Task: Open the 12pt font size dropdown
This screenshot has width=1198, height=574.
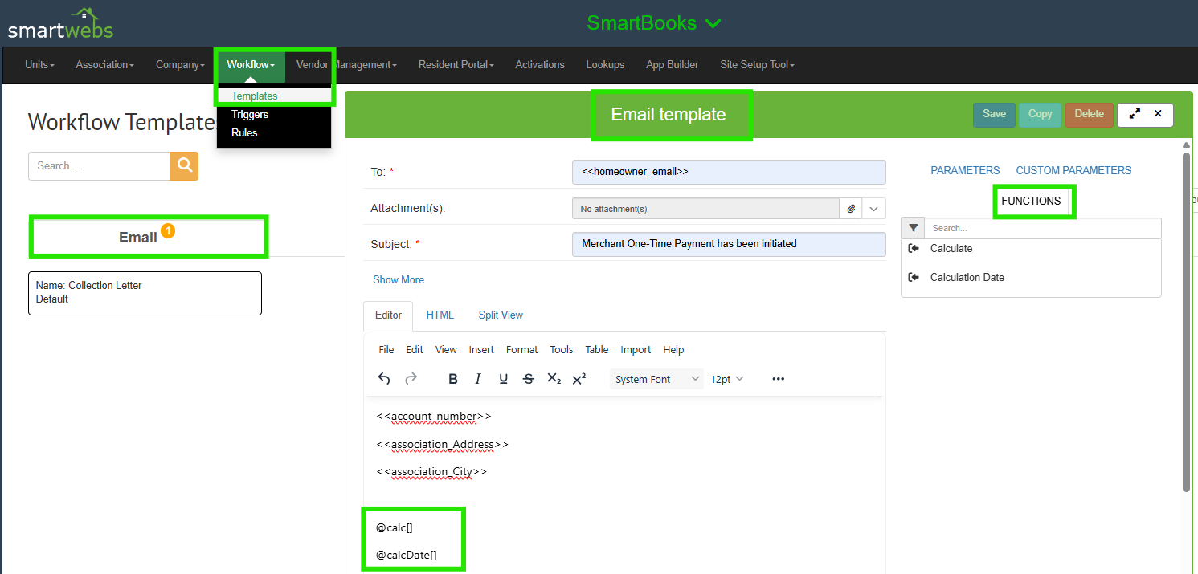Action: pos(726,379)
